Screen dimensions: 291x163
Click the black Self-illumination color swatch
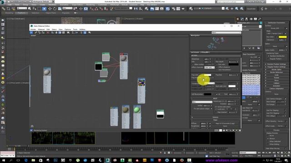pyautogui.click(x=207, y=94)
